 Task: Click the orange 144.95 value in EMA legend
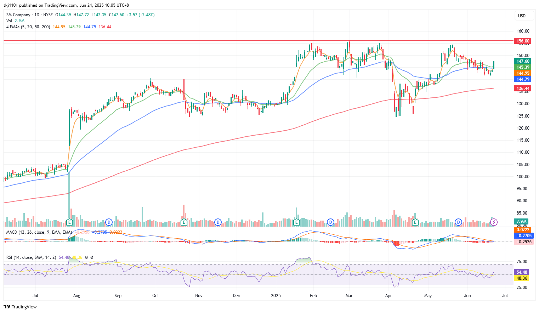[x=59, y=27]
